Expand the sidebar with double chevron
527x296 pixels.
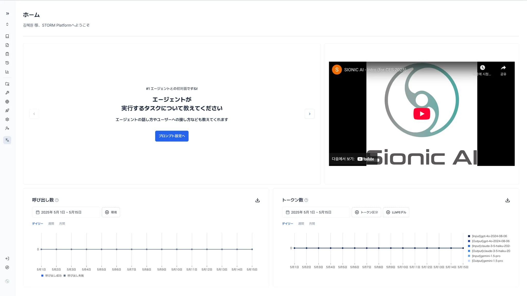7,14
